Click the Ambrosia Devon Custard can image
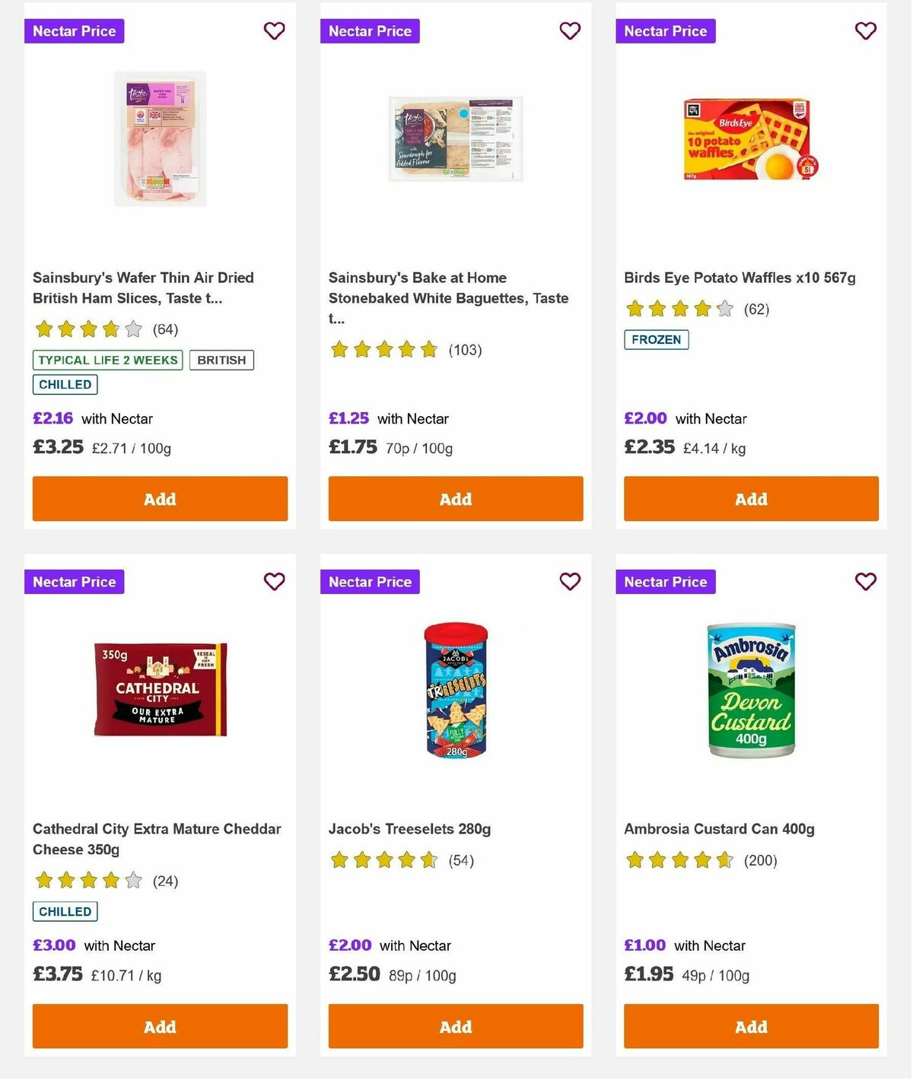 [750, 689]
